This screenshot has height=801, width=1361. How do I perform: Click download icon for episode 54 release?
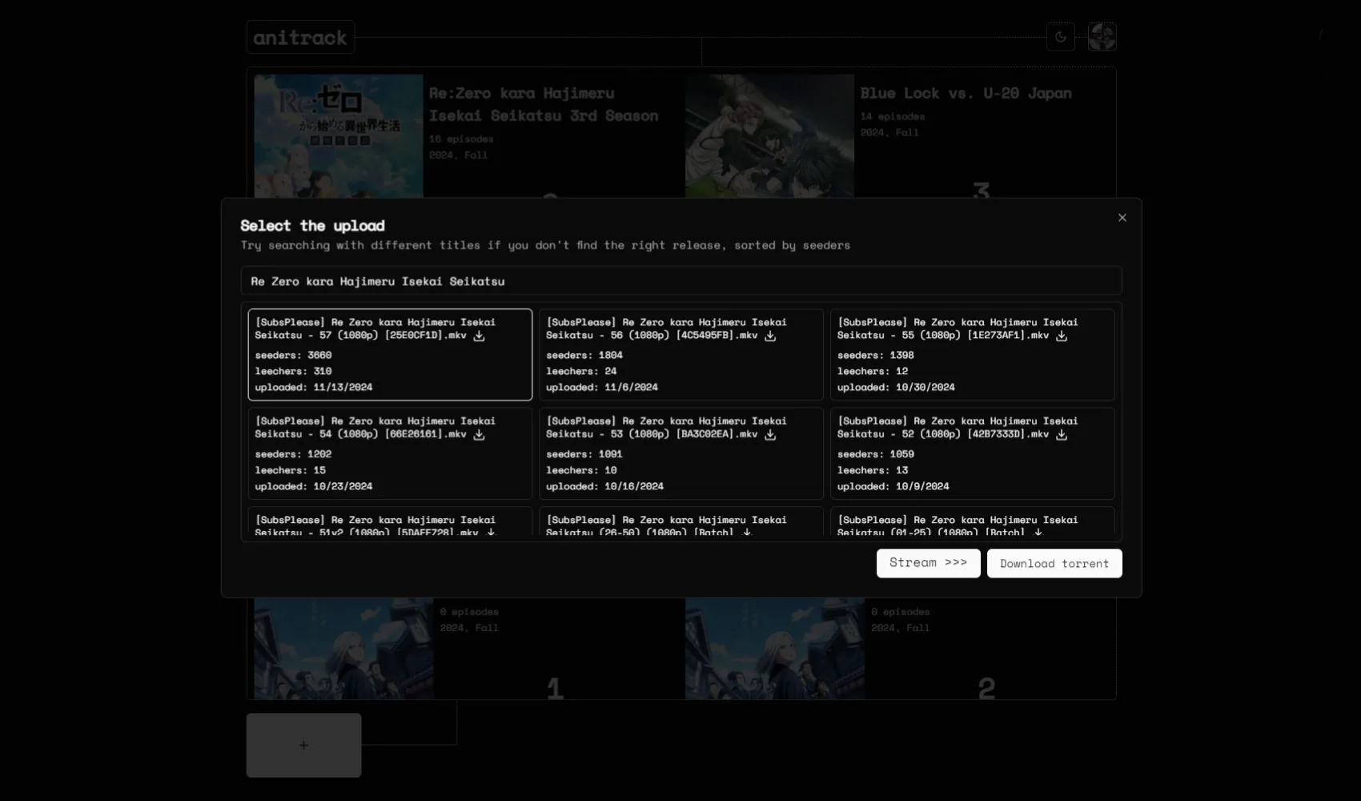[479, 434]
